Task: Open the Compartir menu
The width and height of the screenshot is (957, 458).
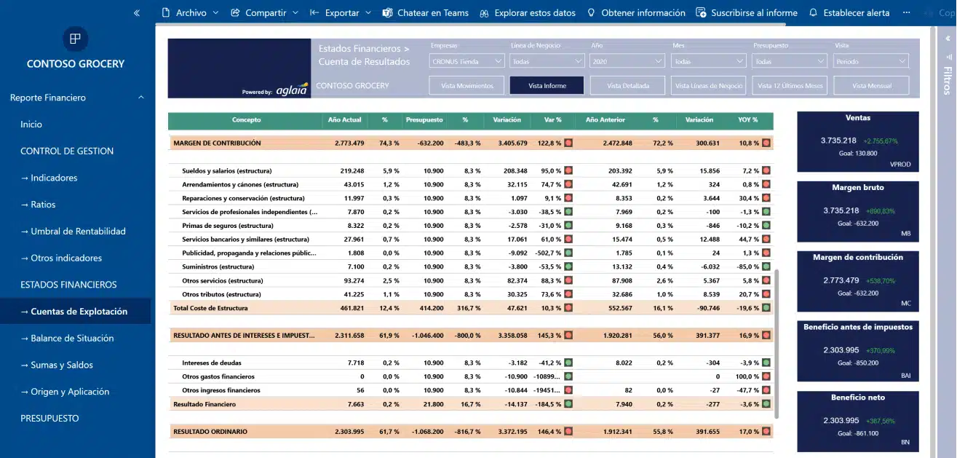Action: pyautogui.click(x=264, y=13)
